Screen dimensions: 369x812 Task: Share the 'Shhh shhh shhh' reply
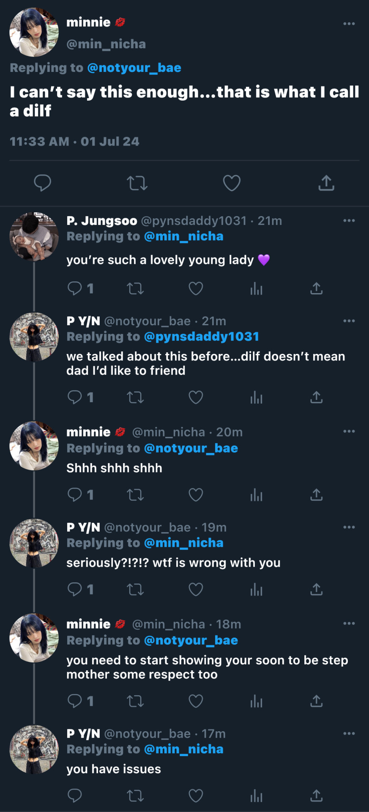pos(317,495)
